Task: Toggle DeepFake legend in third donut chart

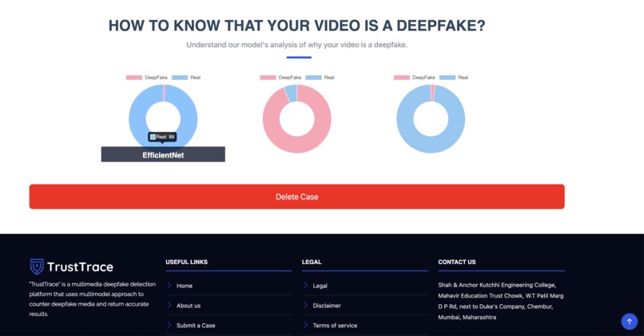Action: pos(415,78)
